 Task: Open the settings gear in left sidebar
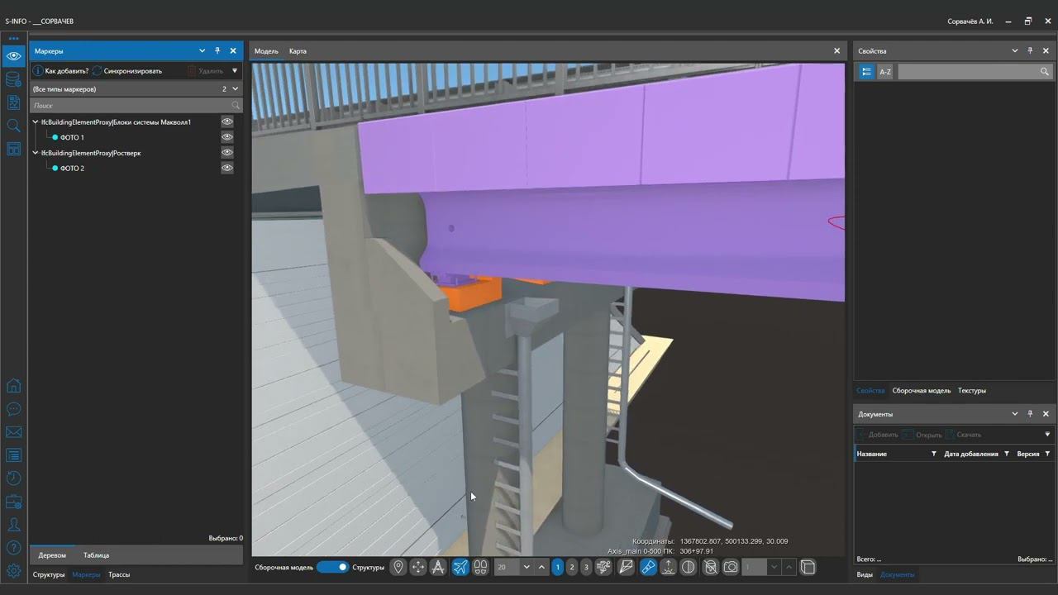click(x=13, y=571)
